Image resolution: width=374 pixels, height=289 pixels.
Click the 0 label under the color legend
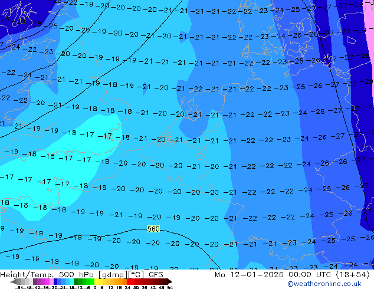pos(95,287)
